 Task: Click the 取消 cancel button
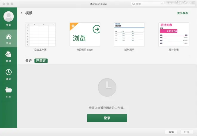pos(171,132)
